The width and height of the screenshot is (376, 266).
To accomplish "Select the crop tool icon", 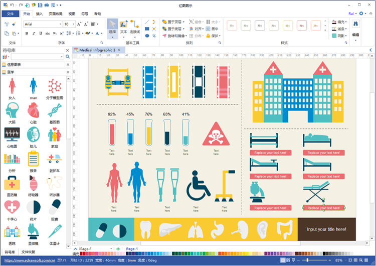I will pyautogui.click(x=154, y=36).
